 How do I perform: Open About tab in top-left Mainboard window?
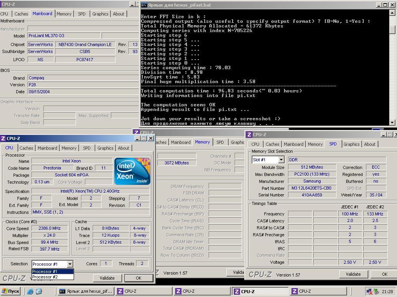(x=119, y=14)
